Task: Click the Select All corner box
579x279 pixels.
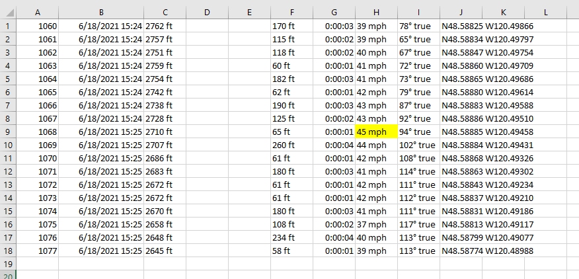Action: point(7,13)
